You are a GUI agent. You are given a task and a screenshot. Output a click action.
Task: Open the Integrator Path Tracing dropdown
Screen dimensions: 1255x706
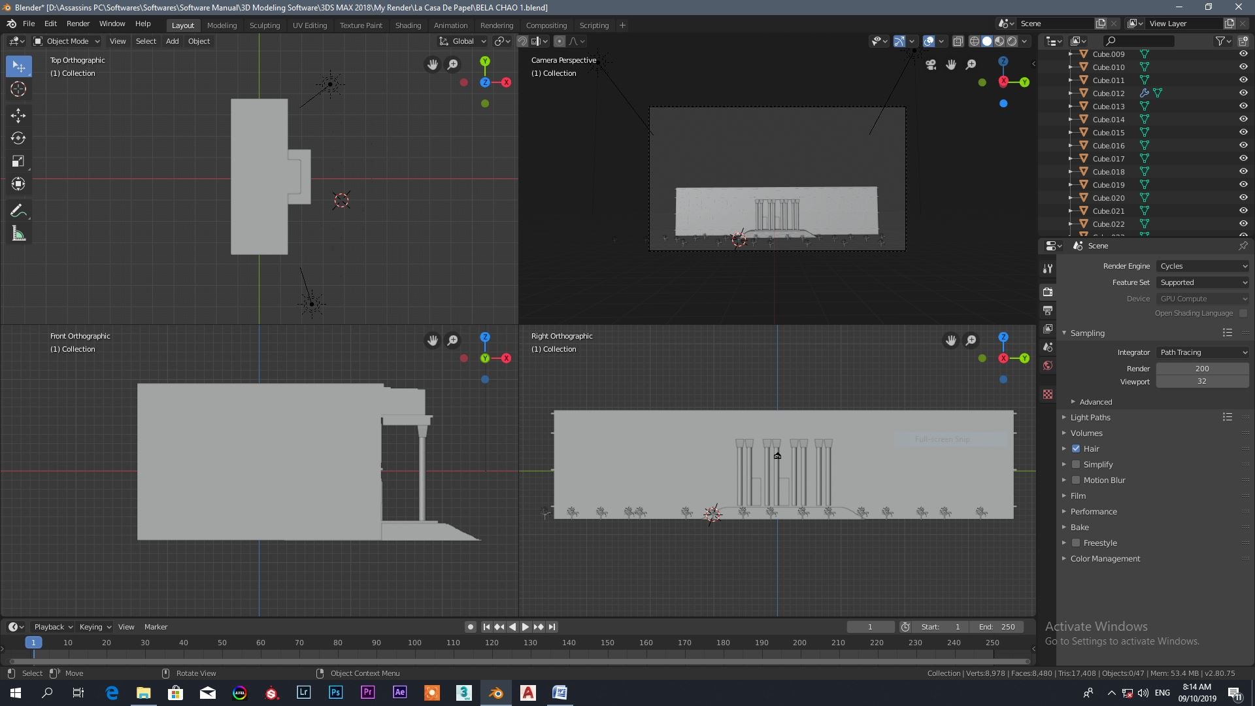(1203, 352)
